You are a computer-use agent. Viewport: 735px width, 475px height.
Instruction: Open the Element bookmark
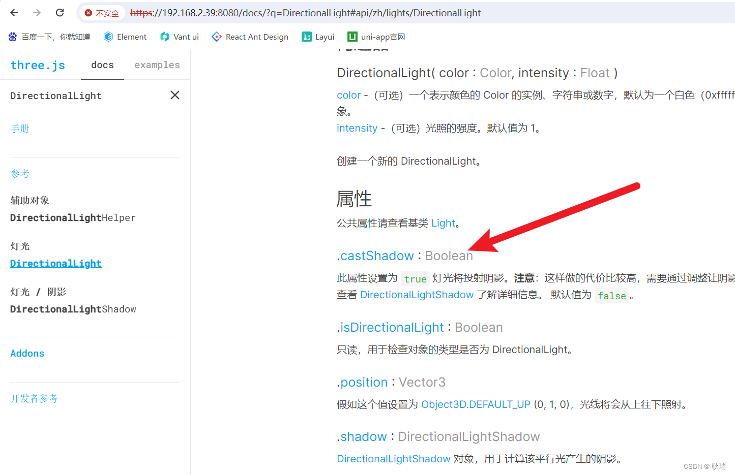click(125, 37)
